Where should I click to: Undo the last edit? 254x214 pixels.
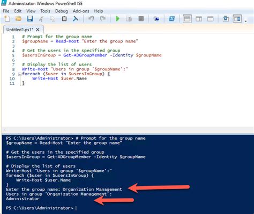coord(91,19)
